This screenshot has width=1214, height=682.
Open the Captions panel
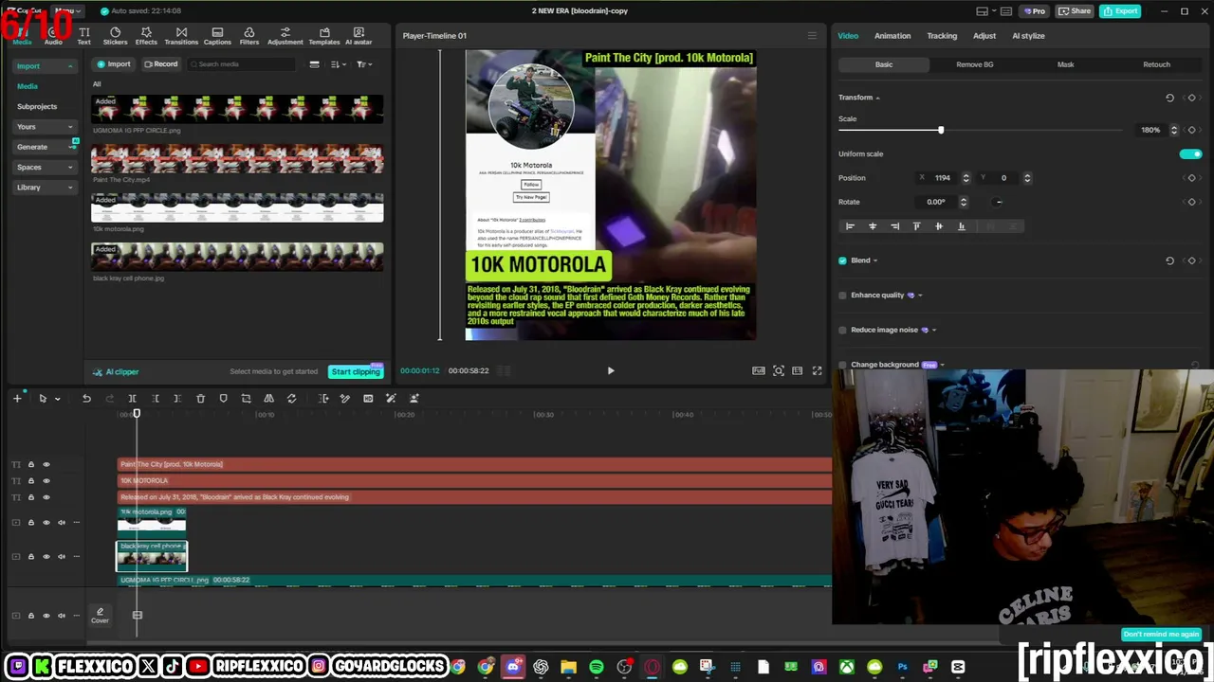click(217, 36)
